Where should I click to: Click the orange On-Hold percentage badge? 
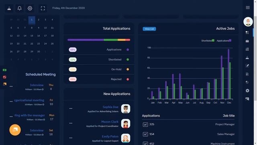coord(73,69)
